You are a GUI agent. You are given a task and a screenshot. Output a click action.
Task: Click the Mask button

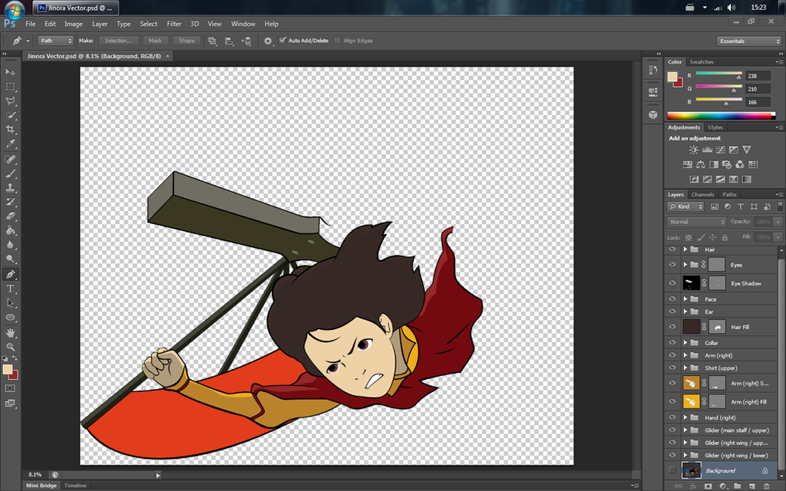tap(155, 41)
